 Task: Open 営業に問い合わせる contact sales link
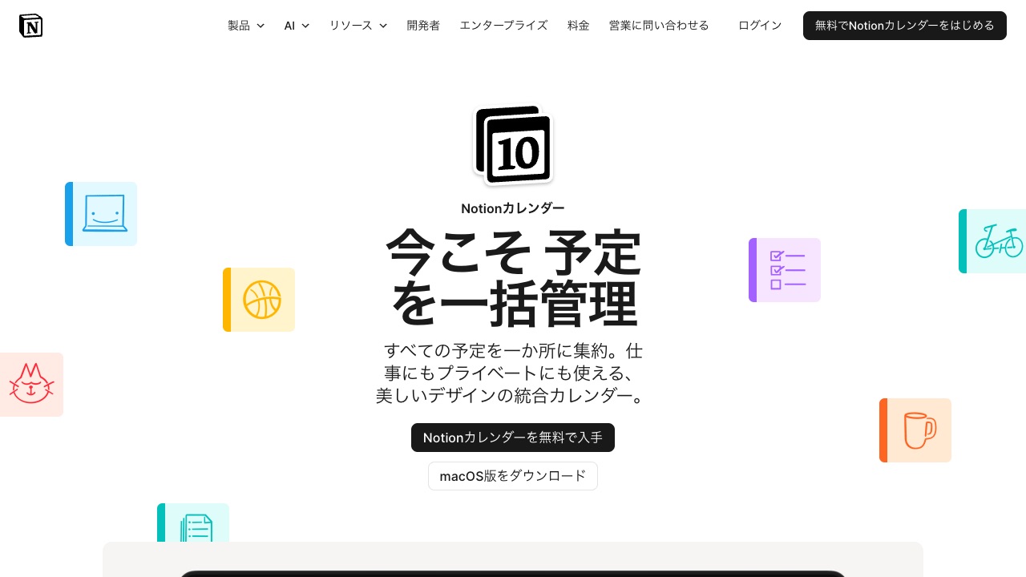pyautogui.click(x=659, y=26)
